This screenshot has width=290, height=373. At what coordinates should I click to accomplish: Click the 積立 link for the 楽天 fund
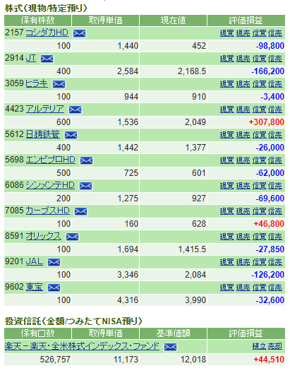coord(259,347)
